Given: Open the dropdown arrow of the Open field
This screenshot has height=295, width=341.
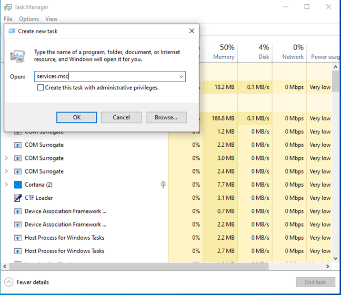Looking at the screenshot, I should (181, 77).
